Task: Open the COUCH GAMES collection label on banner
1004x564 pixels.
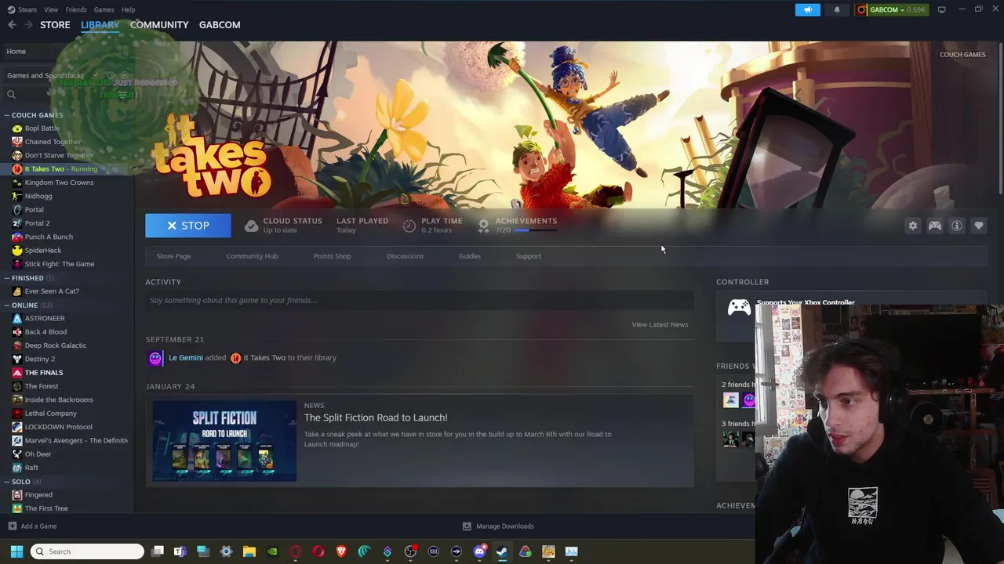Action: [x=962, y=55]
